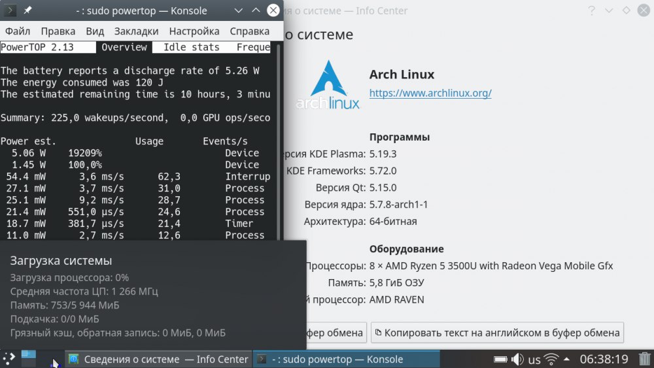Click KDE Plasma version value 5.19.3
Viewport: 654px width, 368px height.
pyautogui.click(x=383, y=154)
